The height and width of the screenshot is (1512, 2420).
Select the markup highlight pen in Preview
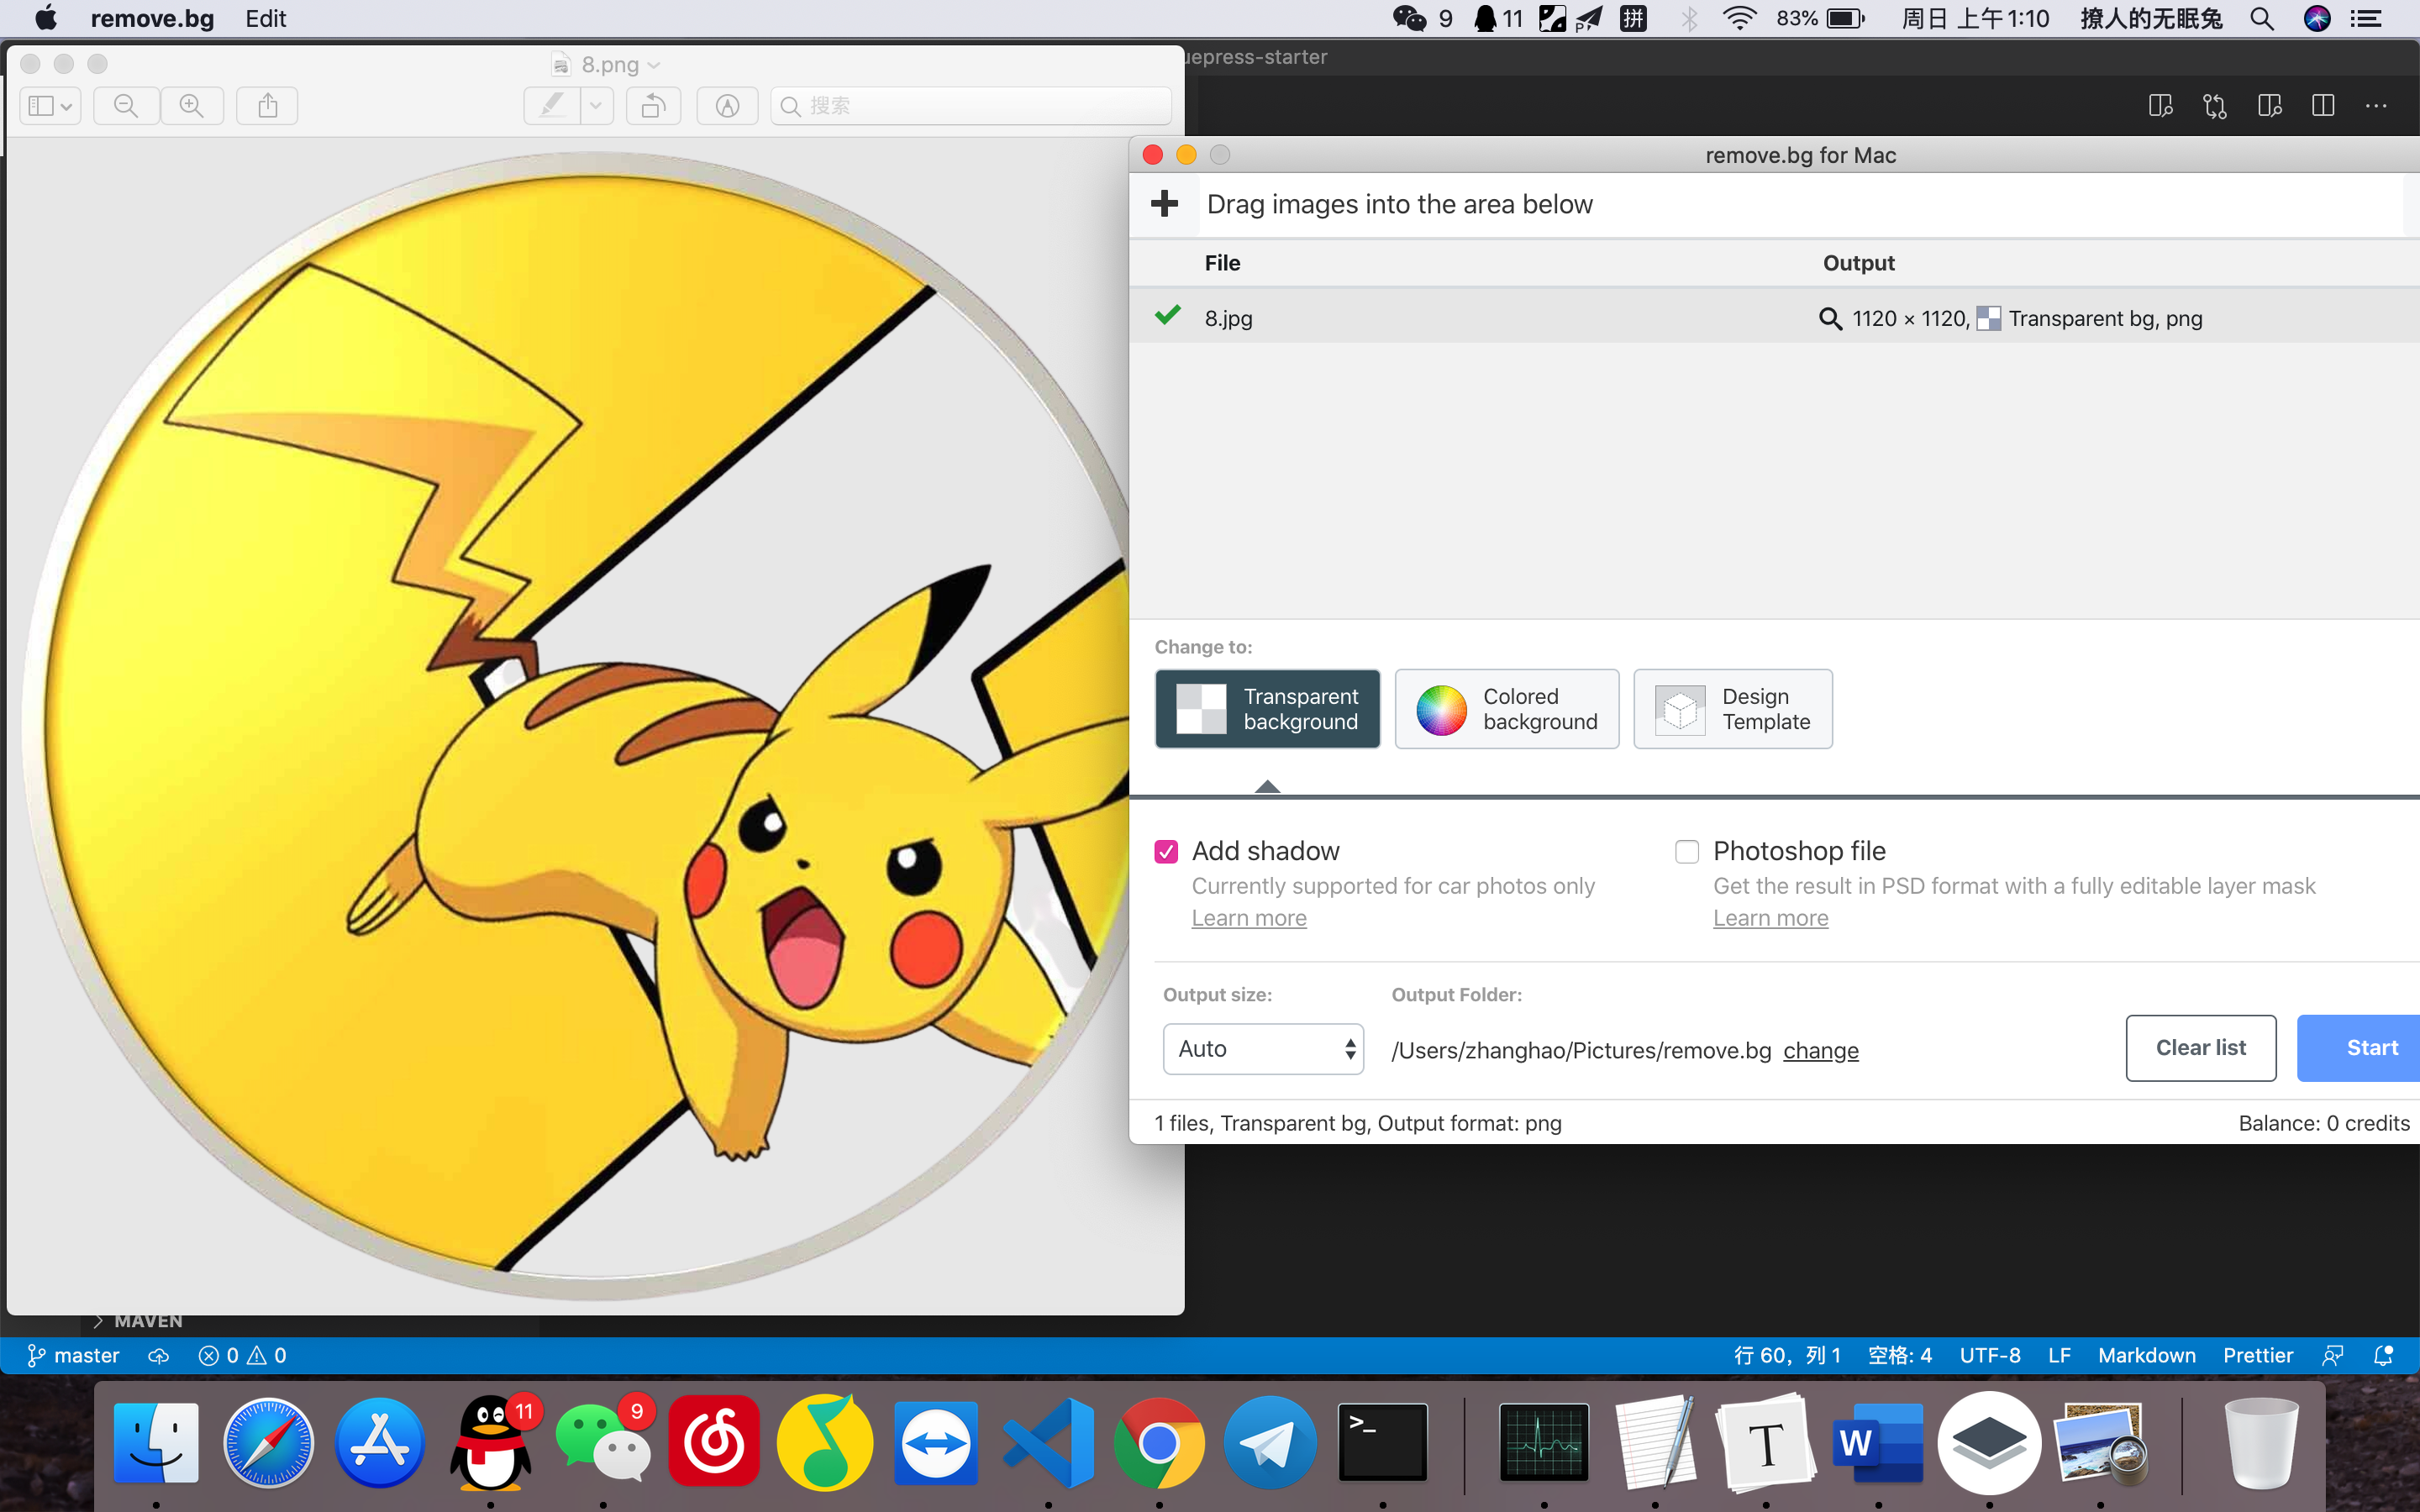pos(552,105)
